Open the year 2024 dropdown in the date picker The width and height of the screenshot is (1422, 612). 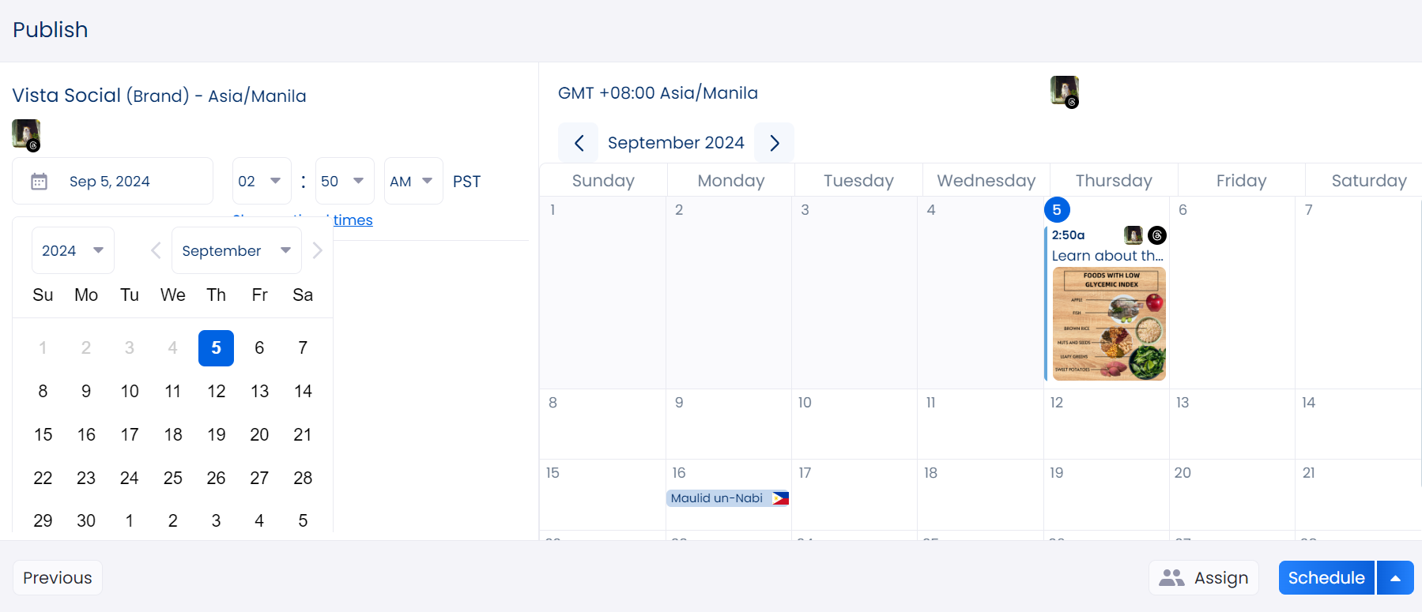73,250
